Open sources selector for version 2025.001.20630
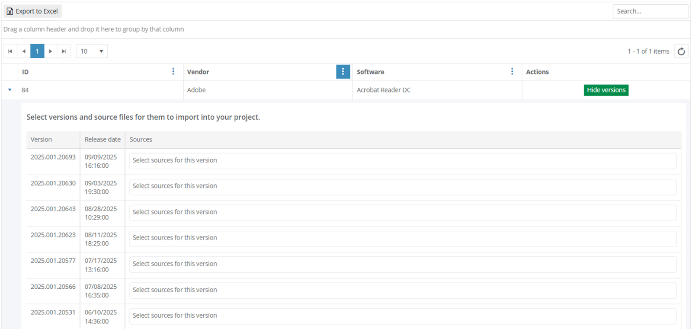 [x=403, y=187]
